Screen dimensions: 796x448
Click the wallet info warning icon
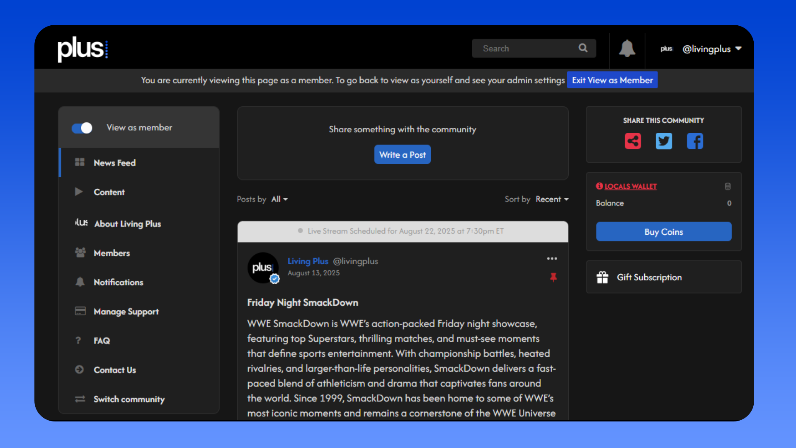point(599,186)
